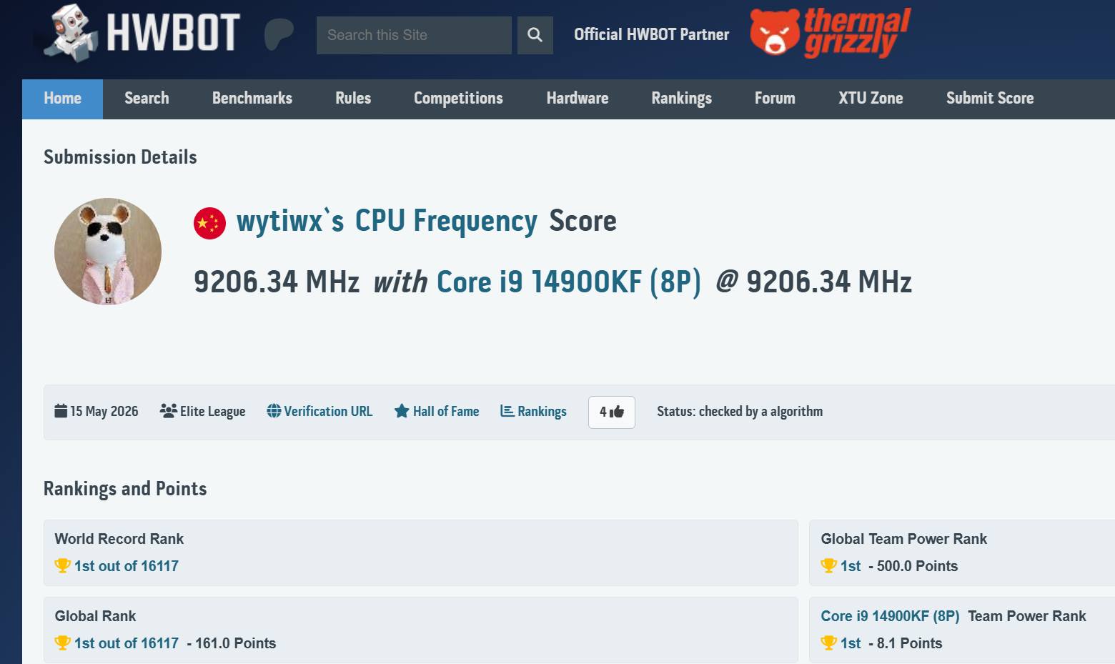1115x664 pixels.
Task: Click the China flag icon
Action: click(x=209, y=223)
